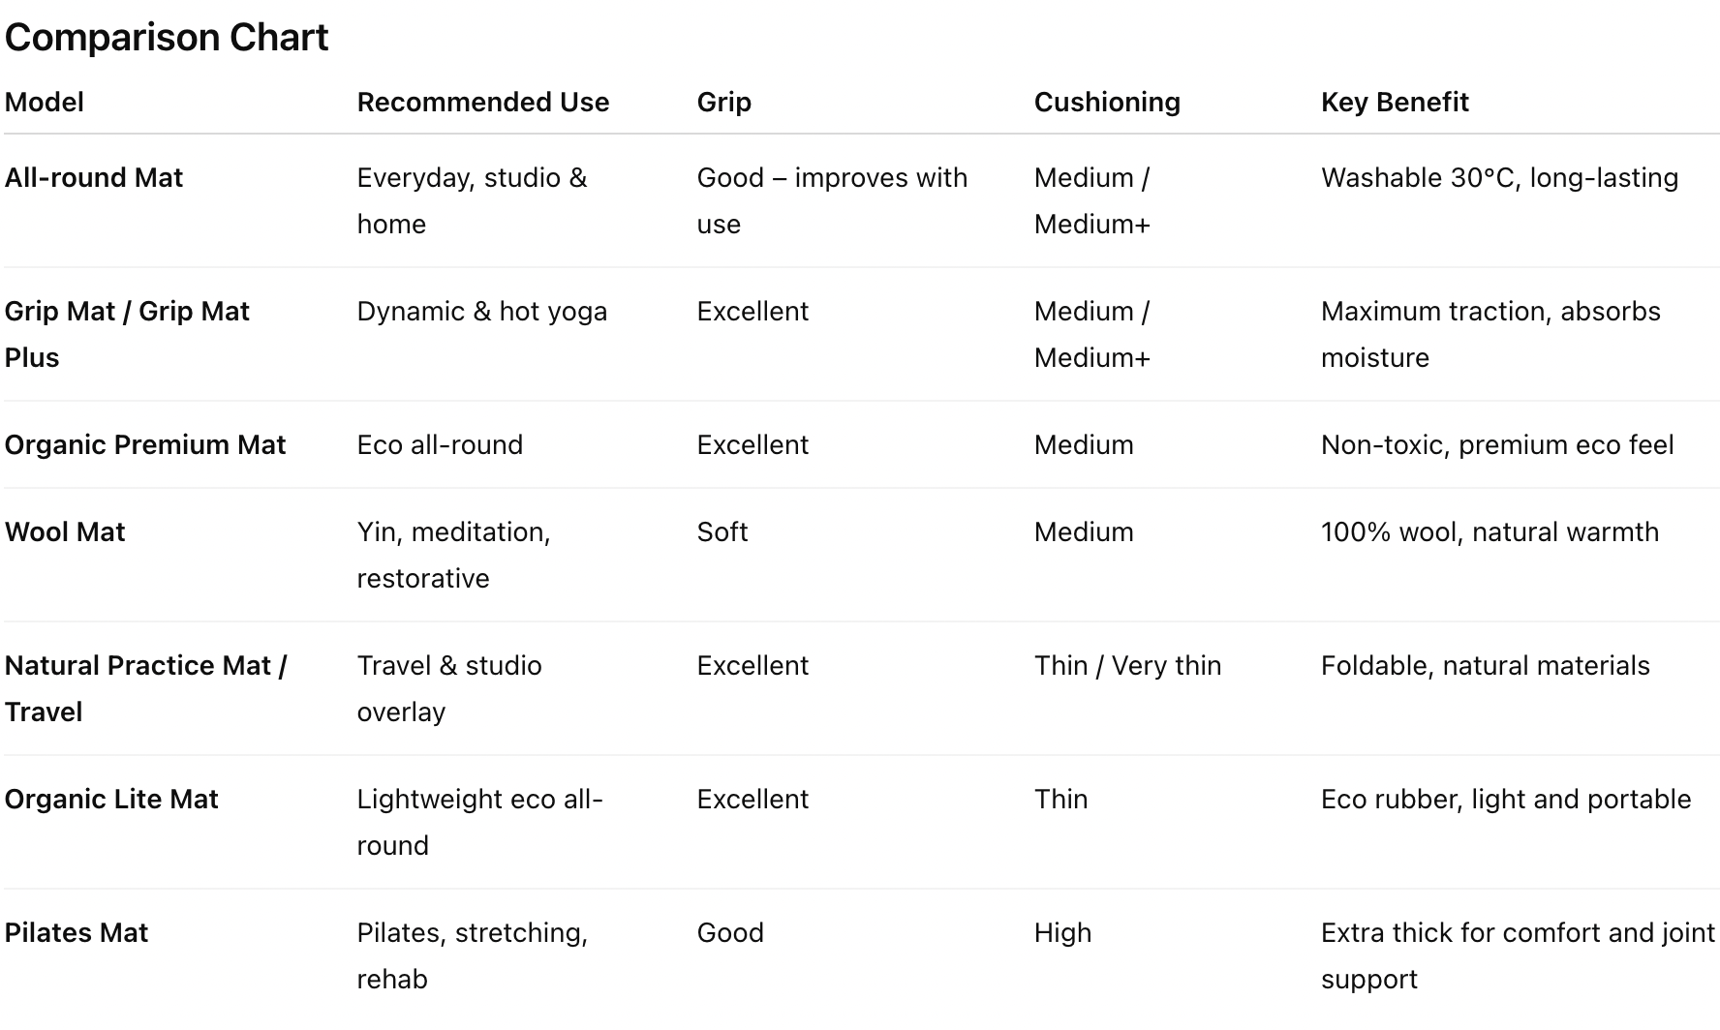1720x1030 pixels.
Task: Click 'Non-toxic, premium eco feel' text
Action: click(1496, 444)
